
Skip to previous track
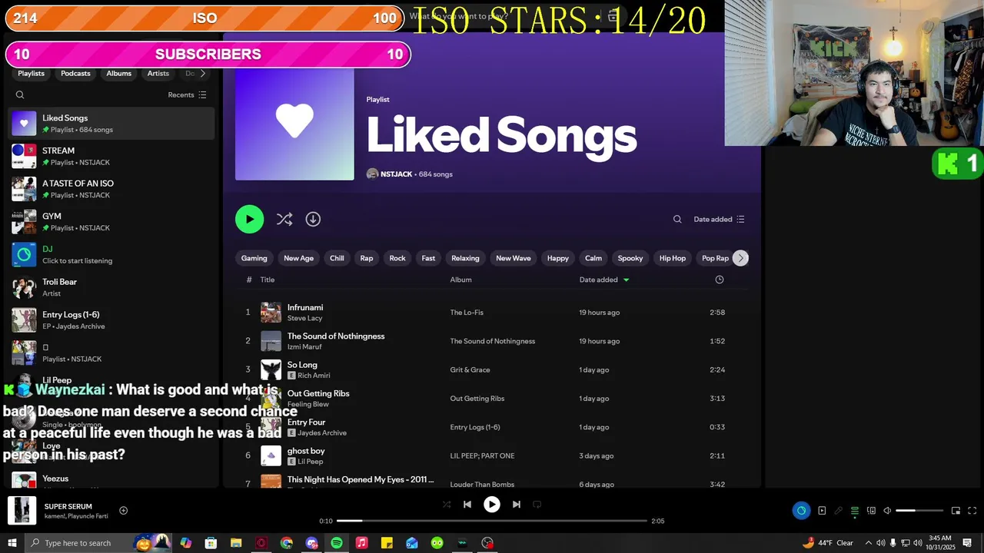pyautogui.click(x=467, y=505)
